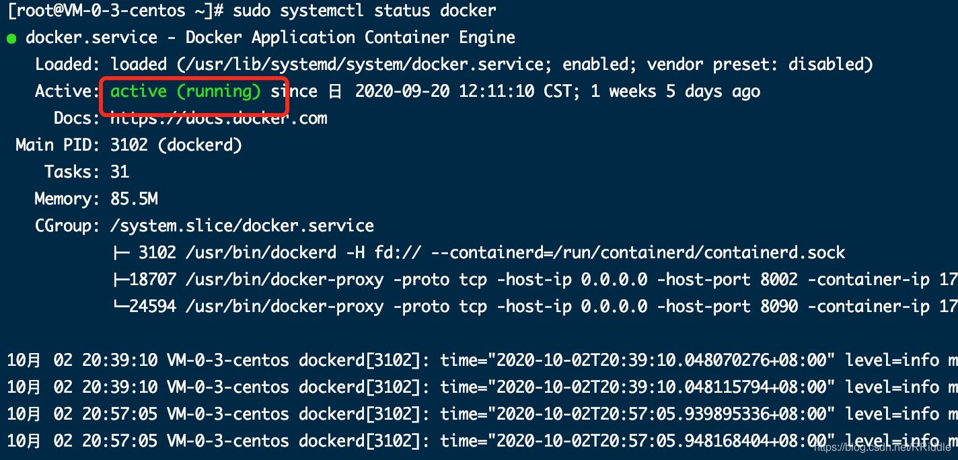Viewport: 958px width, 460px height.
Task: Click 'vendor preset: disabled)' text
Action: (x=760, y=65)
